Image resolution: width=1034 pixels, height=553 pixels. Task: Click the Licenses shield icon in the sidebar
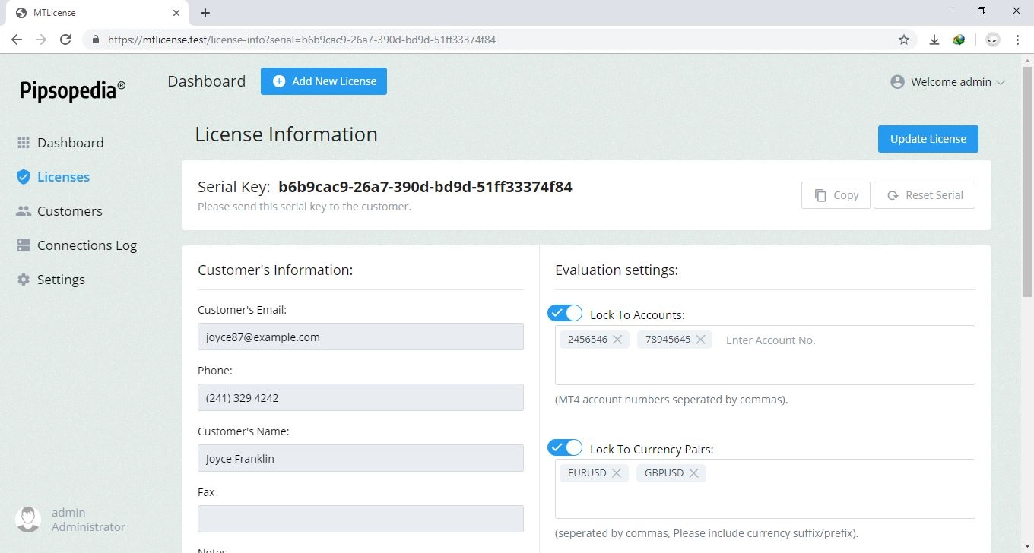[23, 177]
